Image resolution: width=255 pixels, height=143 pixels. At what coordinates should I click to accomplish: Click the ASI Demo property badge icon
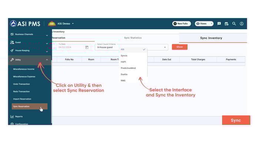pyautogui.click(x=52, y=24)
